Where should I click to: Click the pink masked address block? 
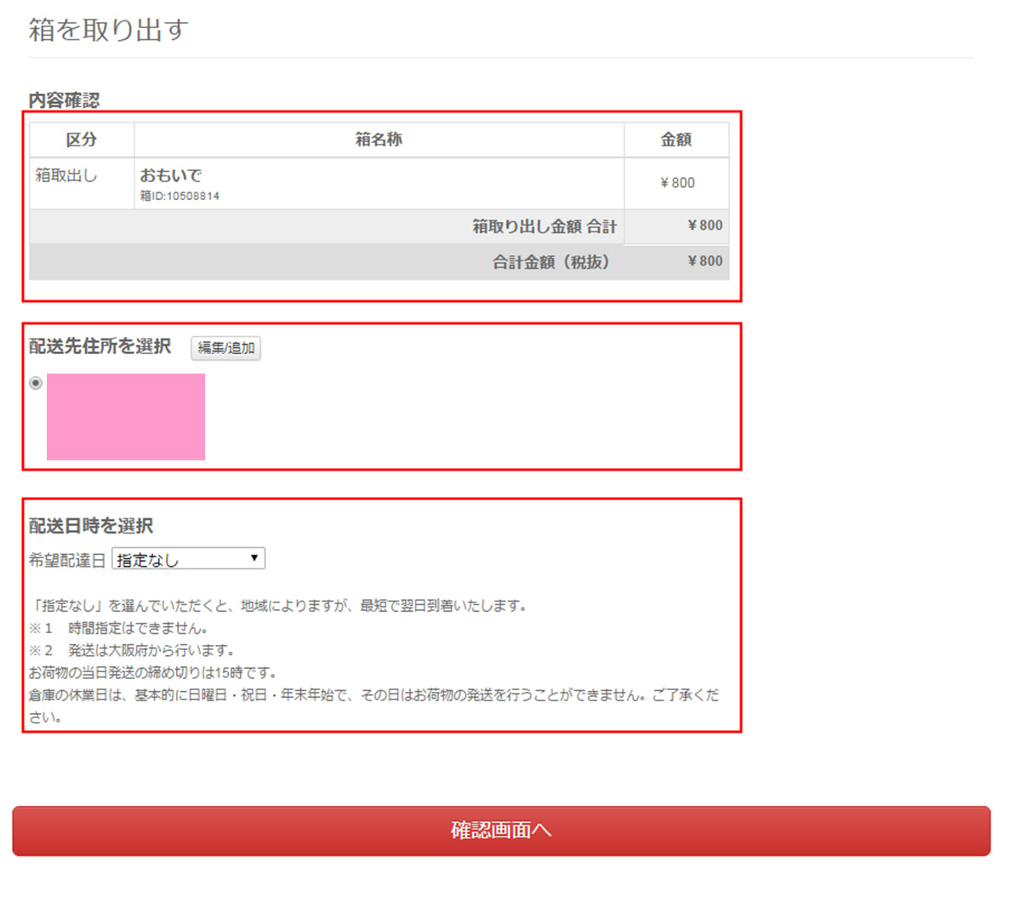click(126, 417)
